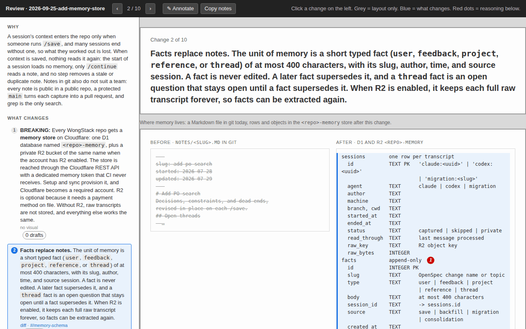Go to the previous change arrow
Viewport: 526px width, 329px height.
click(117, 9)
